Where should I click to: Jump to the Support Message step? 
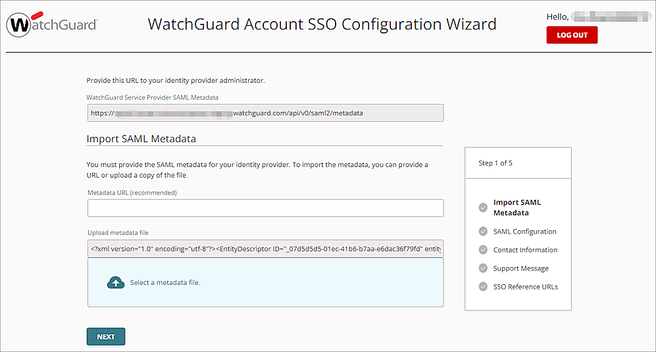pyautogui.click(x=520, y=268)
